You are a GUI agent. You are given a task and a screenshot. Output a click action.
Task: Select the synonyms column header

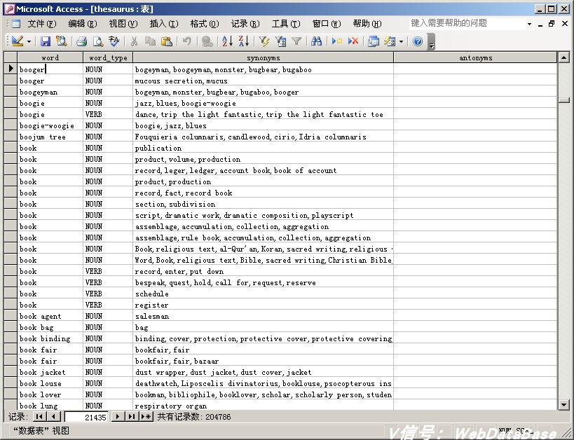click(x=264, y=57)
